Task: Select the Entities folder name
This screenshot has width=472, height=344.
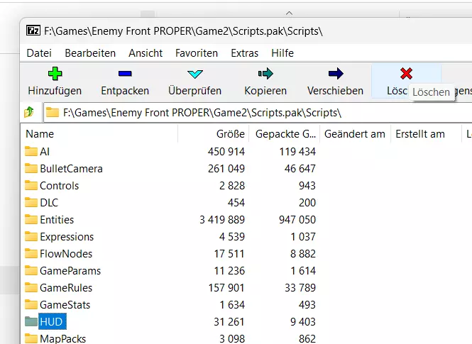Action: (x=57, y=220)
